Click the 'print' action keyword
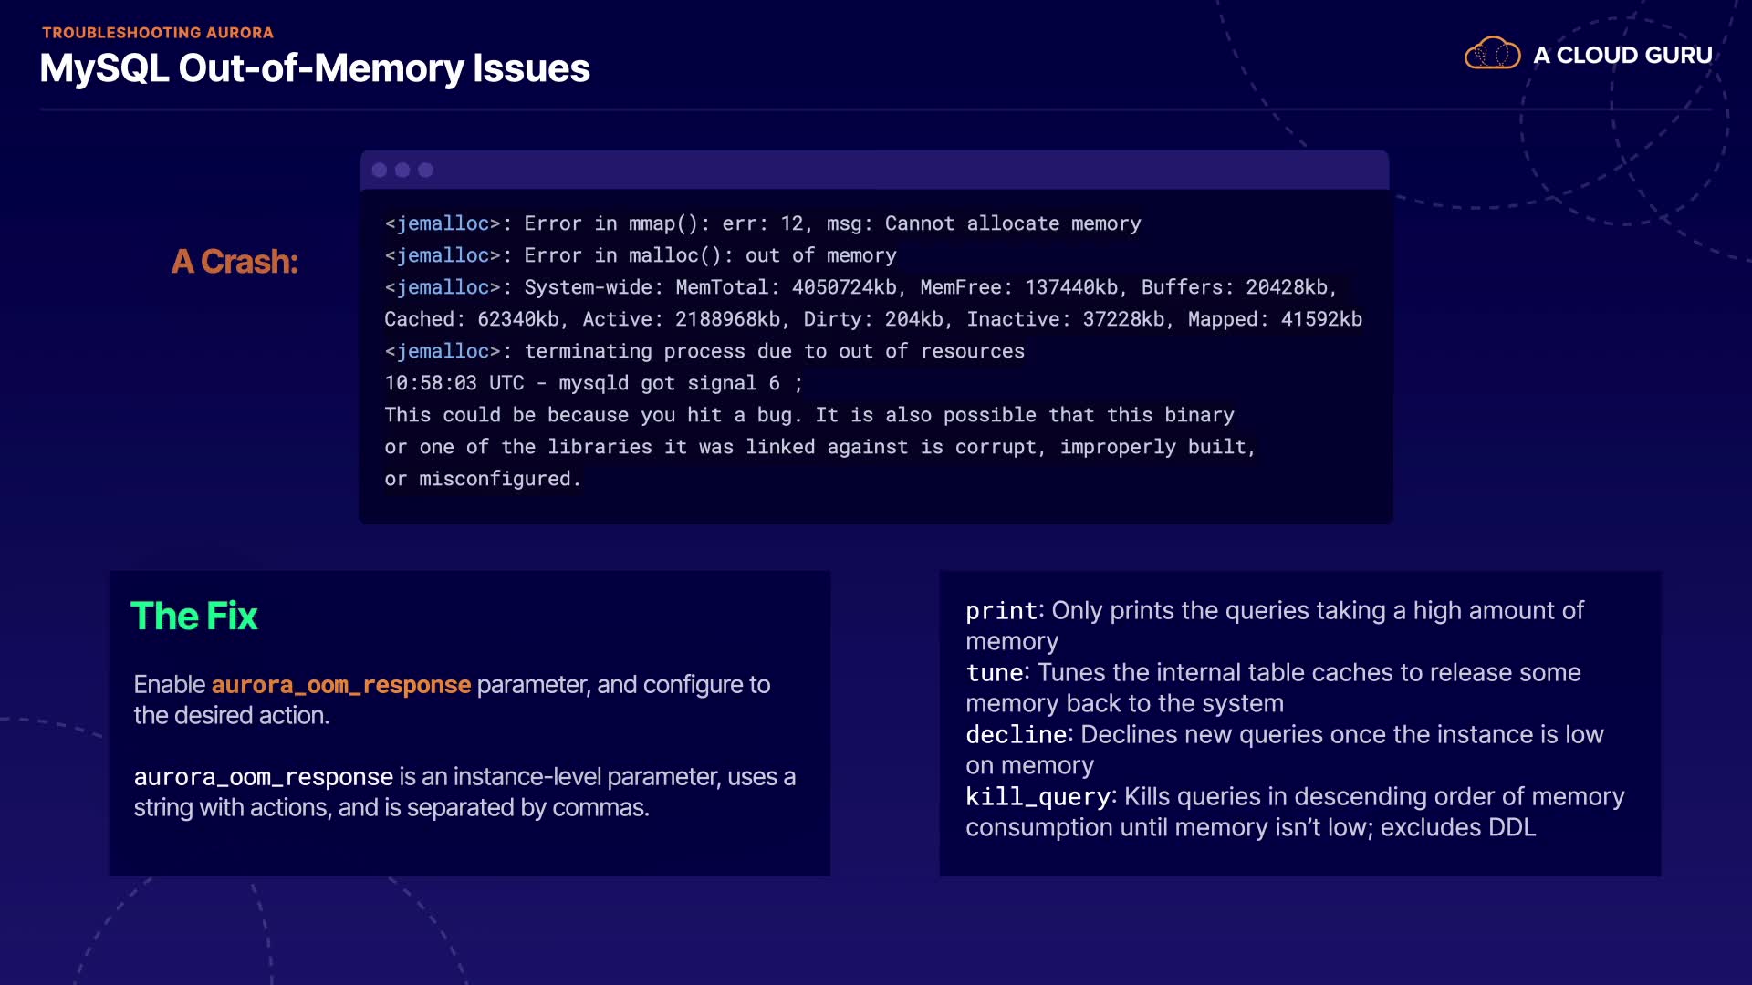Screen dimensions: 1752x985 point(1001,611)
